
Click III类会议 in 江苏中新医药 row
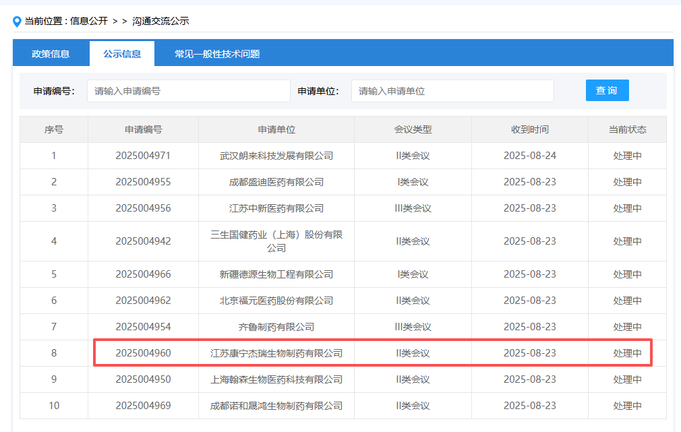coord(413,208)
